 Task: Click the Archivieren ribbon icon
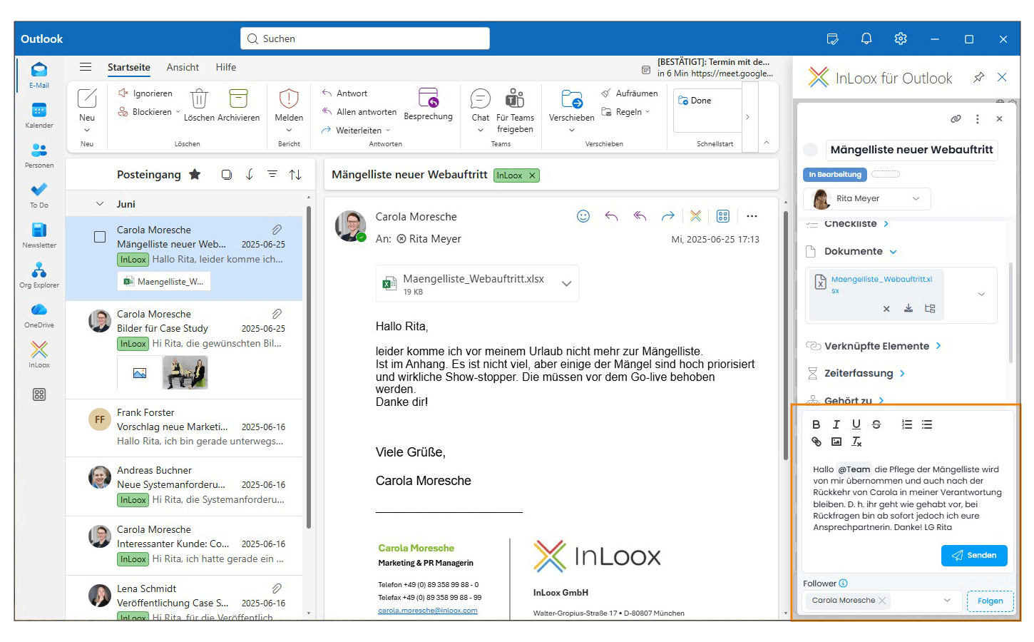click(238, 98)
